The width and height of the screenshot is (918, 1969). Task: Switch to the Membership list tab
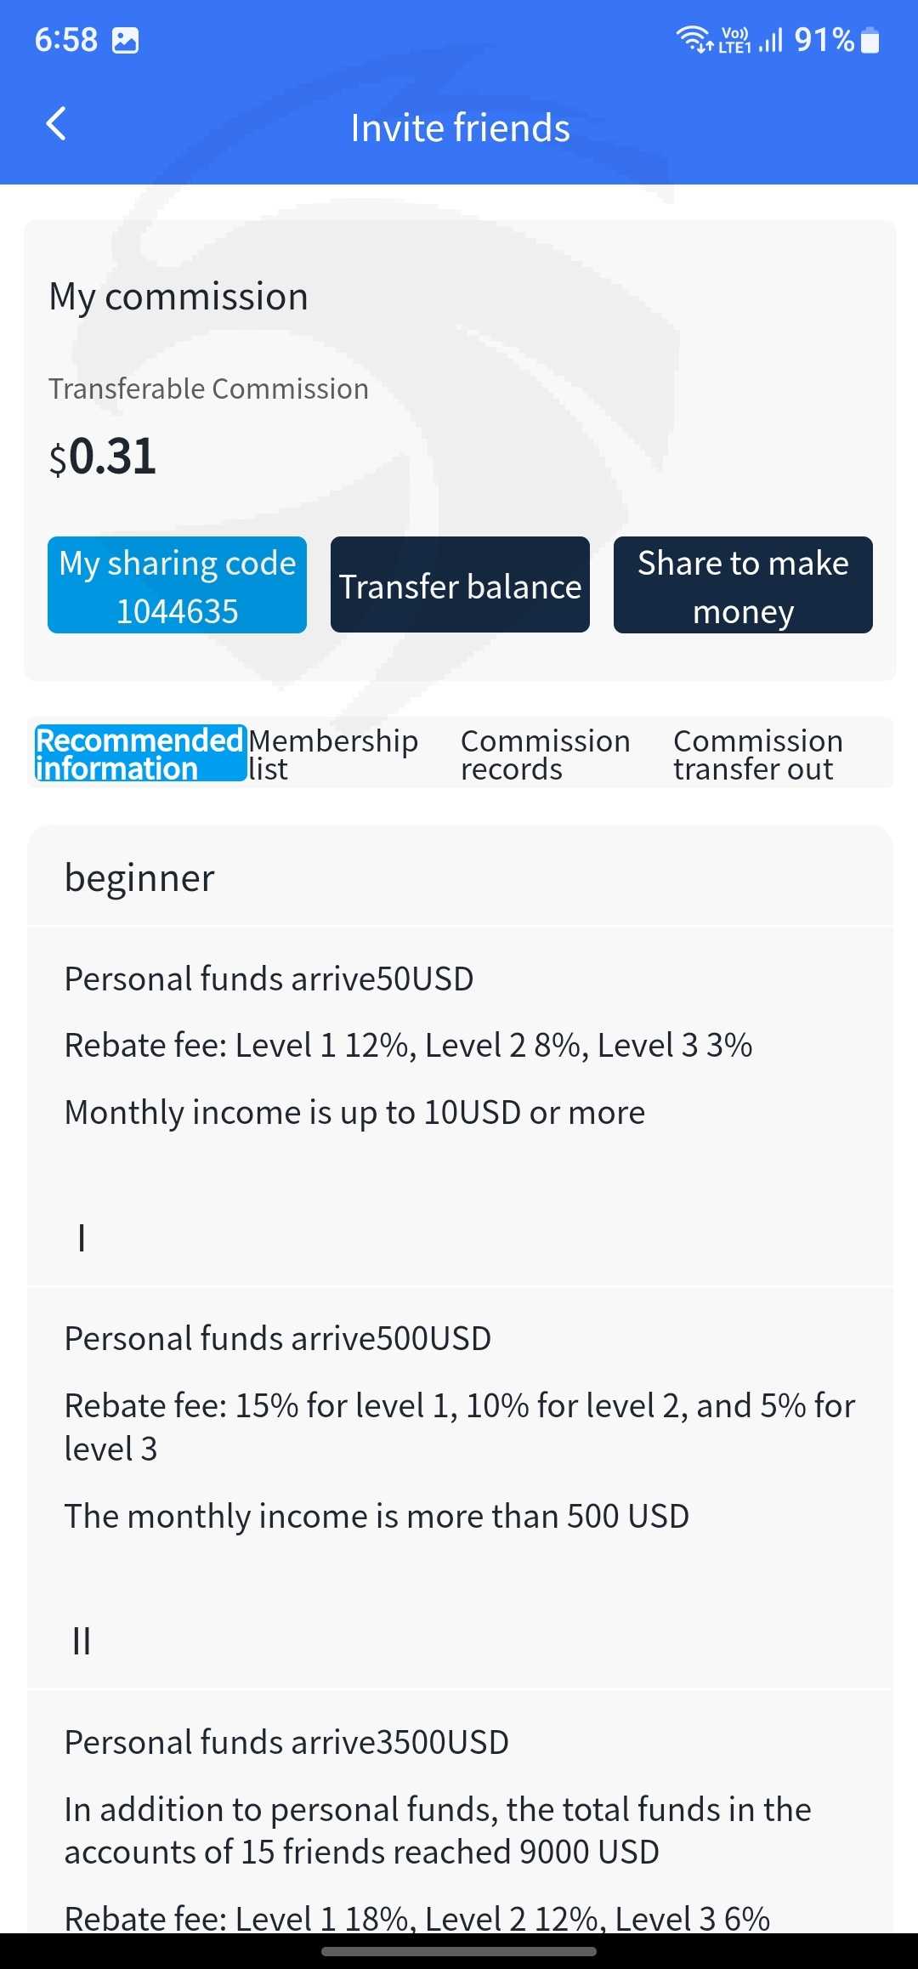click(333, 753)
